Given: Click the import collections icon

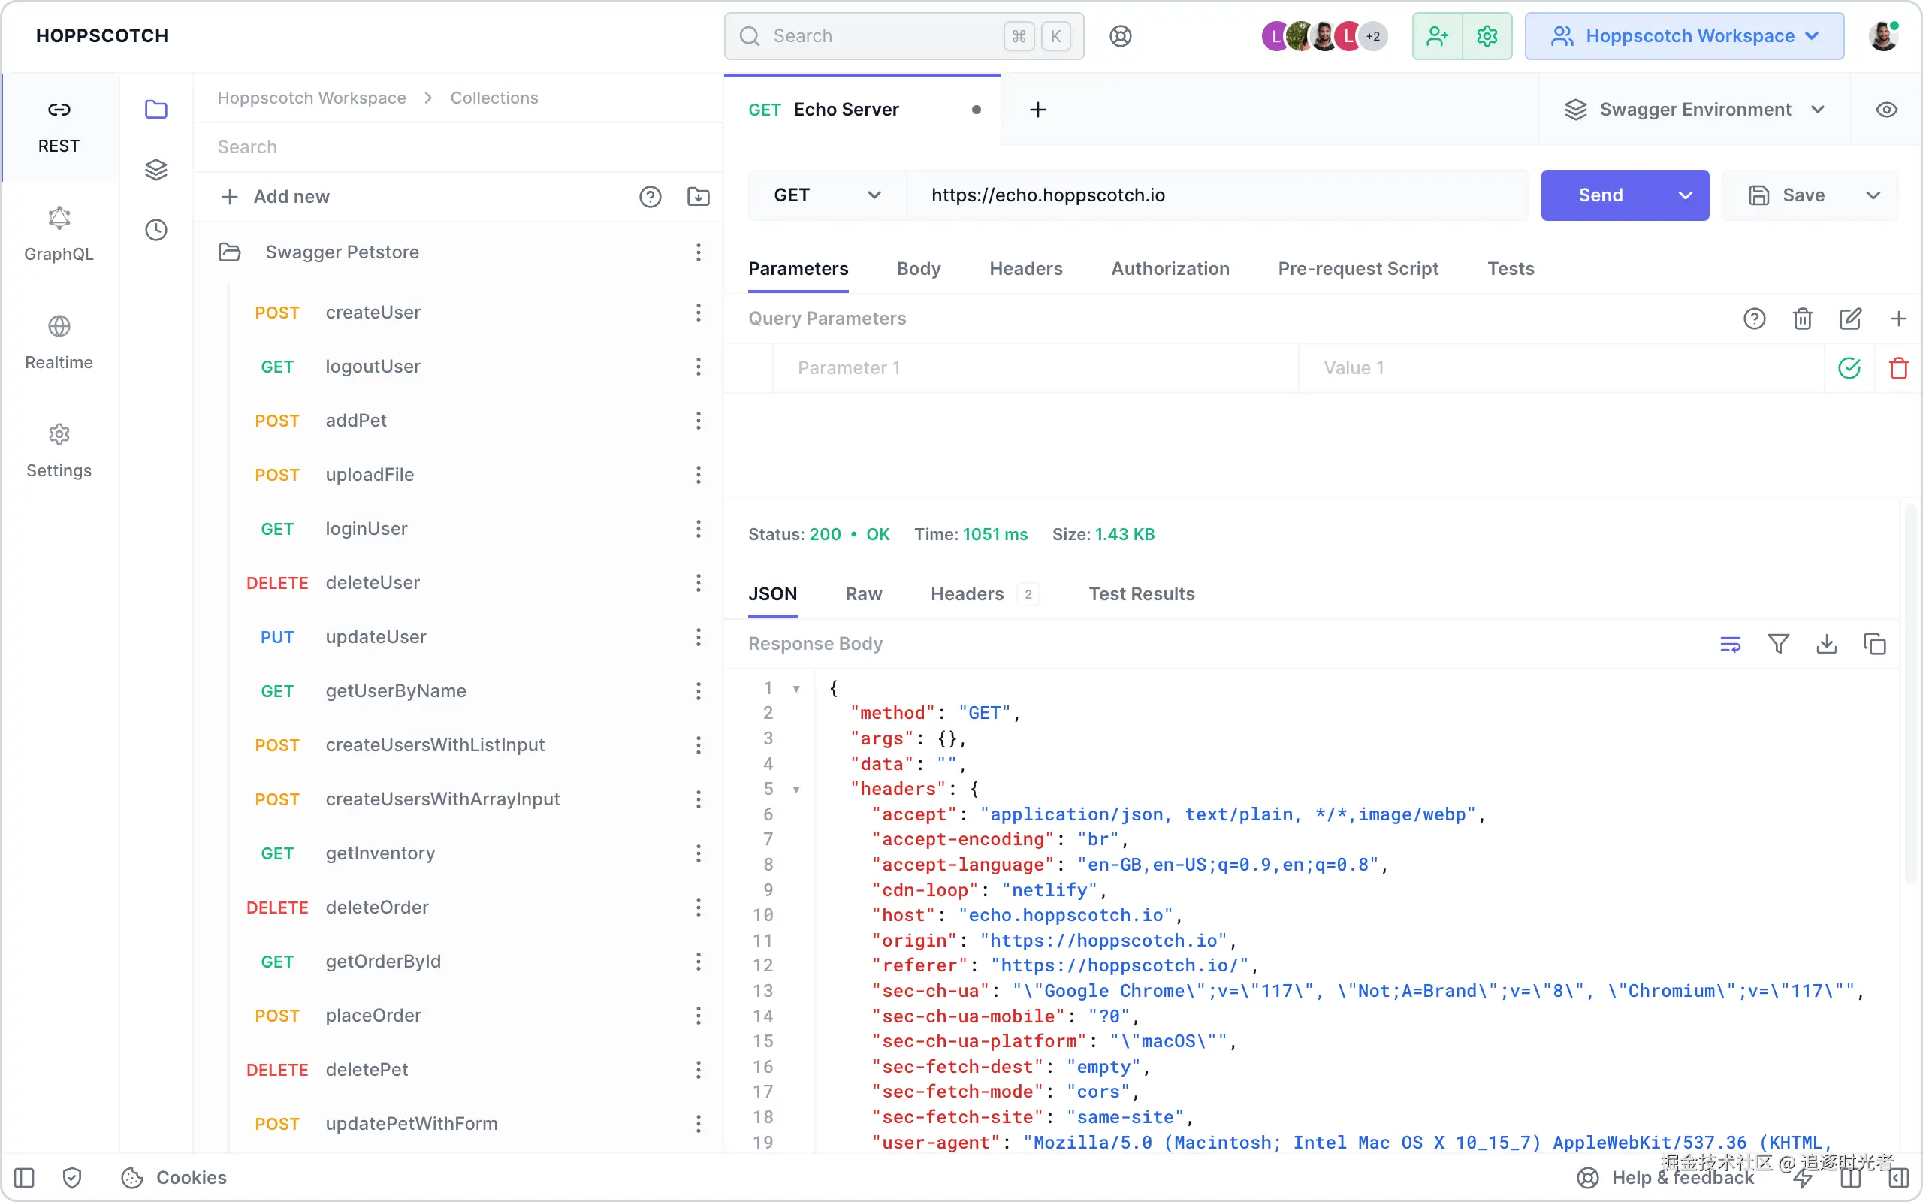Looking at the screenshot, I should (698, 196).
